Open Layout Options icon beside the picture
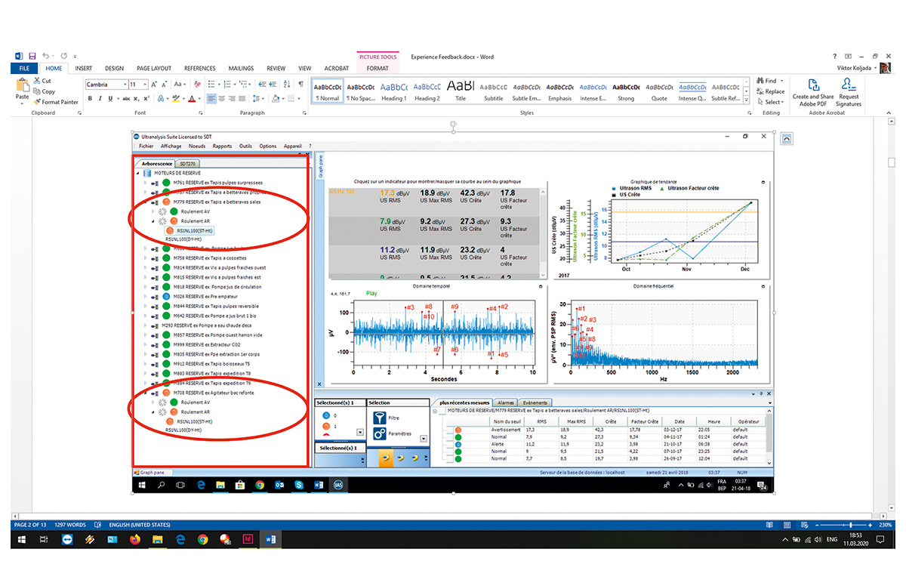Screen dimensions: 906x586 [786, 139]
